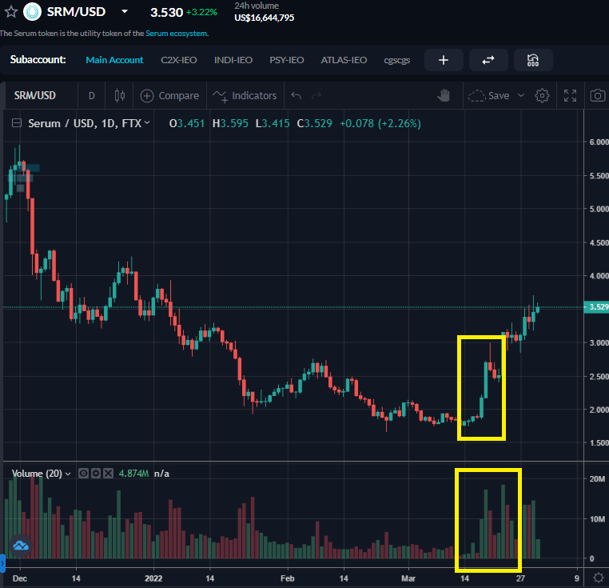Image resolution: width=609 pixels, height=588 pixels.
Task: Open chart settings gear
Action: tap(542, 95)
